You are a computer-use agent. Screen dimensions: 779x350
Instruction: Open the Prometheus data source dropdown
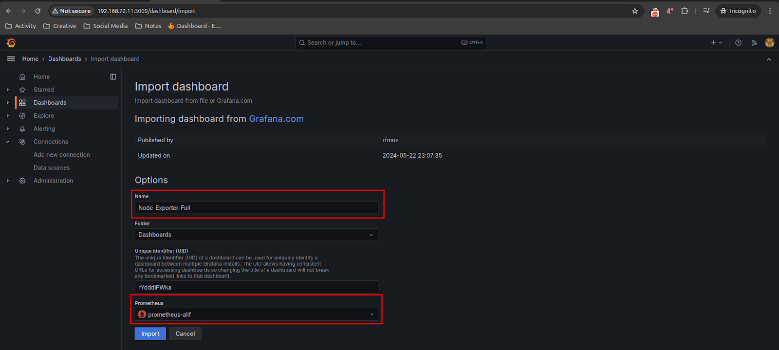pos(256,314)
